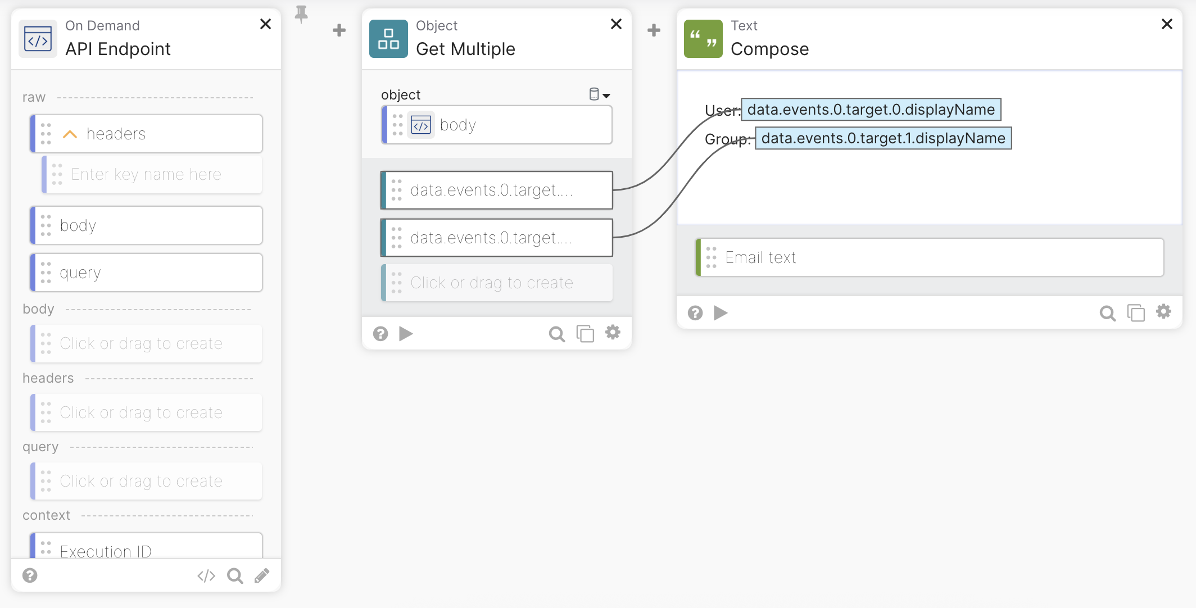Add a card after API Endpoint
1196x608 pixels.
(339, 30)
